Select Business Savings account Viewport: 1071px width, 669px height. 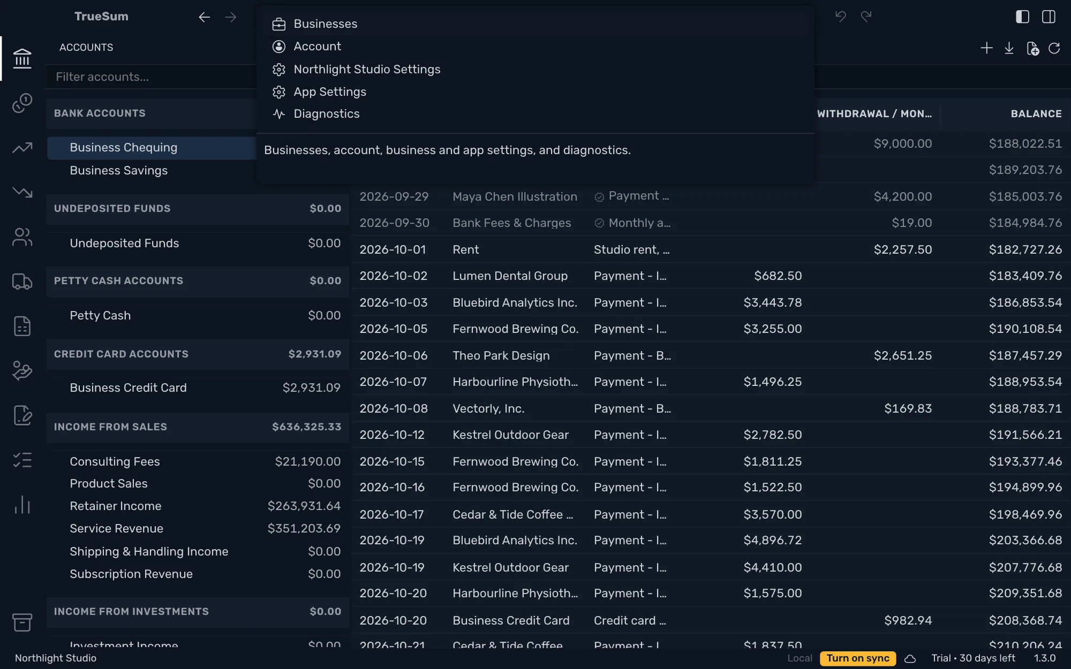click(x=152, y=171)
